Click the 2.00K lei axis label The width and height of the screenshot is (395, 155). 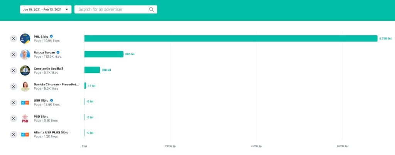[170, 146]
